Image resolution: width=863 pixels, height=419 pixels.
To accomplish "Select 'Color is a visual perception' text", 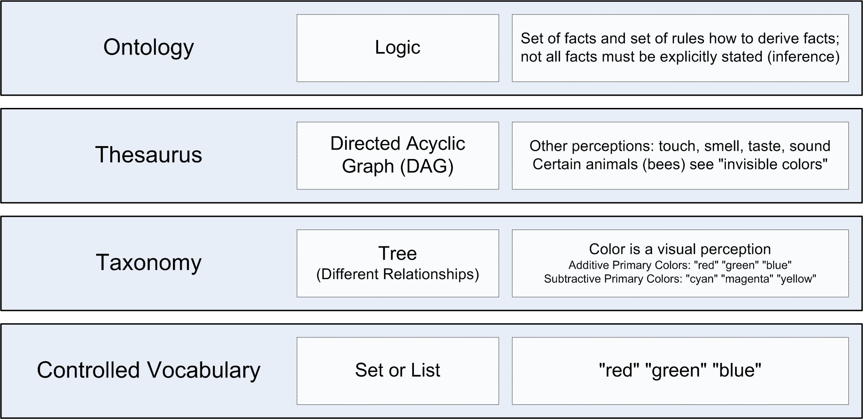I will point(680,249).
